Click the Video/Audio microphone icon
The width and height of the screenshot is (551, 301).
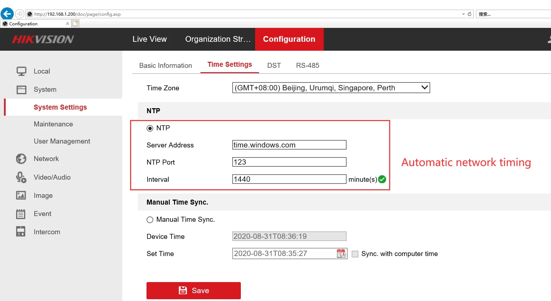coord(21,177)
